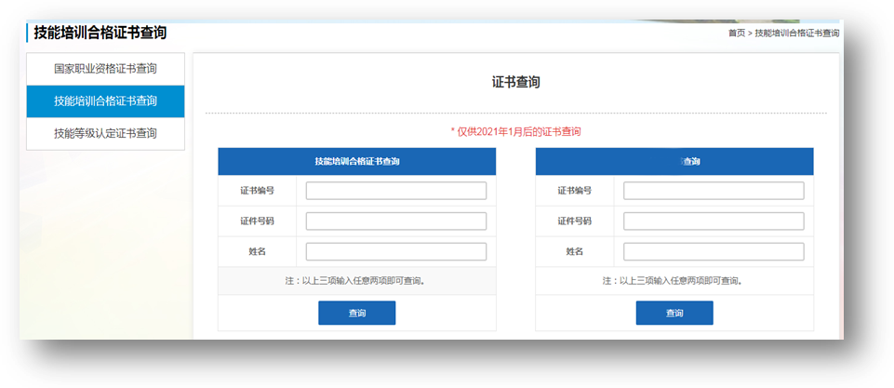The height and width of the screenshot is (388, 894).
Task: Click the bold 技能培训合格证书查询 page title
Action: (100, 33)
